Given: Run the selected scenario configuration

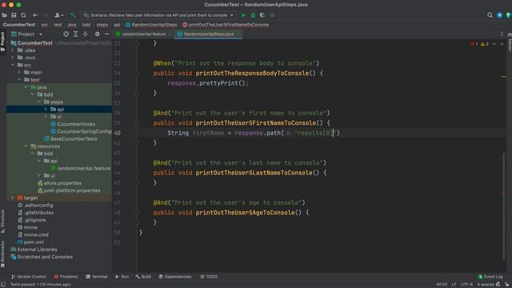Looking at the screenshot, I should coord(243,15).
